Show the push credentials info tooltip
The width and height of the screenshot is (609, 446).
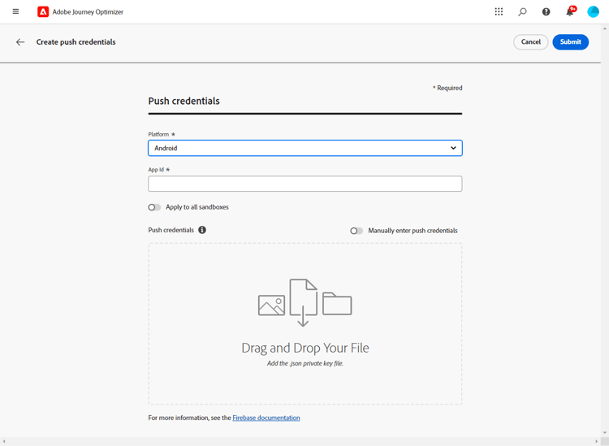(202, 230)
